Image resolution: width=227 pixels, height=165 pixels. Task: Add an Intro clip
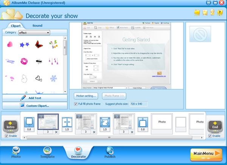pos(11,126)
